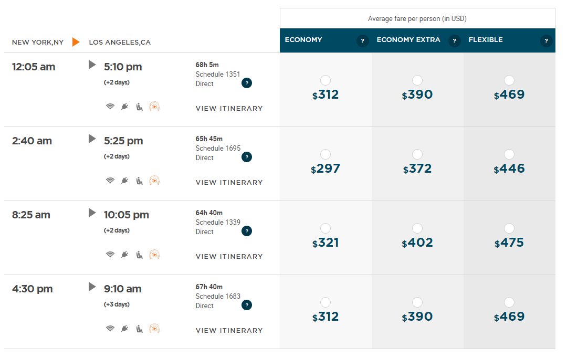The height and width of the screenshot is (358, 567).
Task: View itinerary for the 4:30 pm departure
Action: pos(229,330)
